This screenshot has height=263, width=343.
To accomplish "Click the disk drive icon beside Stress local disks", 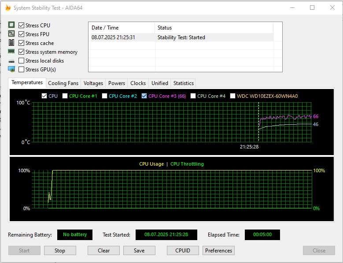I will point(11,61).
